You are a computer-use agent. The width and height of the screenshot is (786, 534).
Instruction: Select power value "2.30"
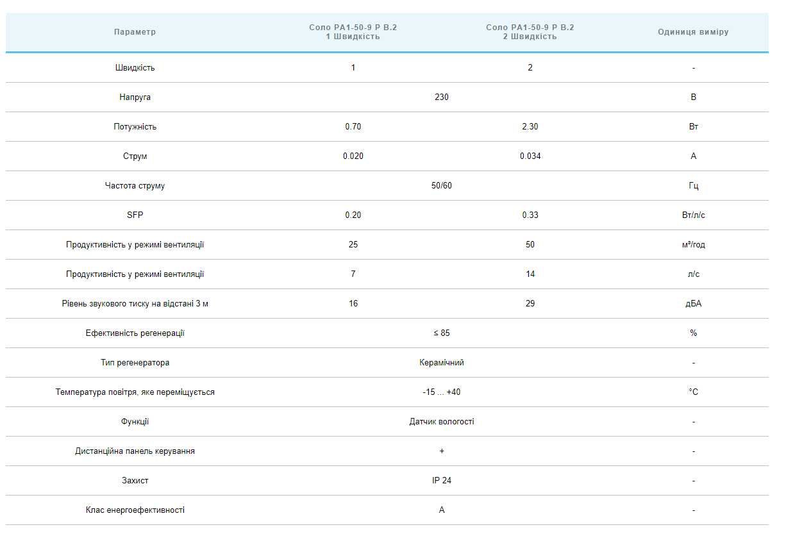[x=530, y=127]
